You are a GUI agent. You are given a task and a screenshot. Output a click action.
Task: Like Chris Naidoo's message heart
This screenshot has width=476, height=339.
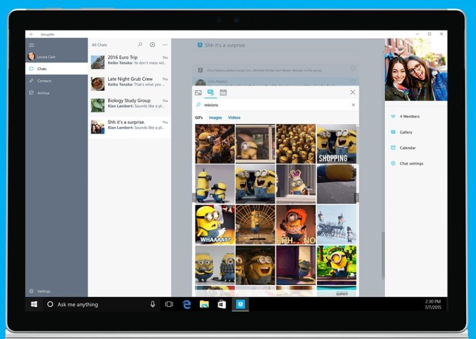[353, 81]
